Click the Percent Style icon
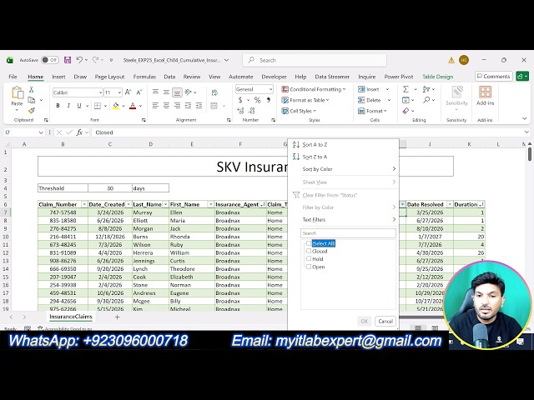This screenshot has height=400, width=534. click(258, 100)
